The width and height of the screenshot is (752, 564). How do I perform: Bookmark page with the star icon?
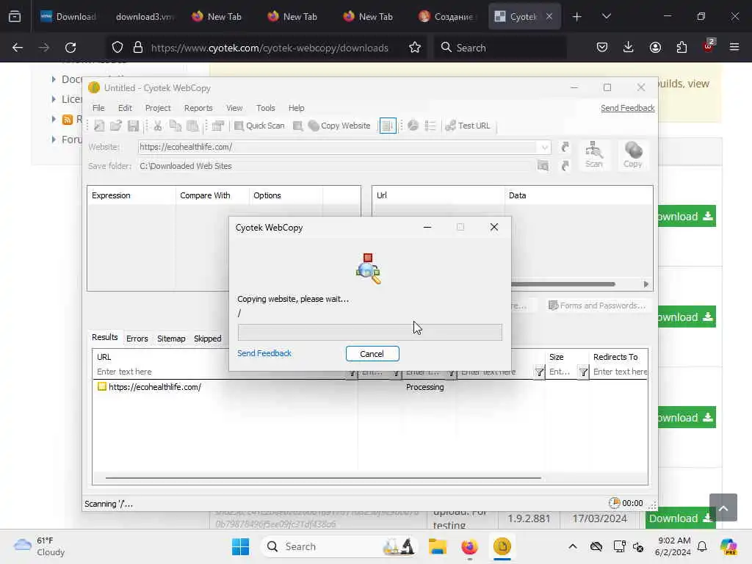click(x=415, y=48)
